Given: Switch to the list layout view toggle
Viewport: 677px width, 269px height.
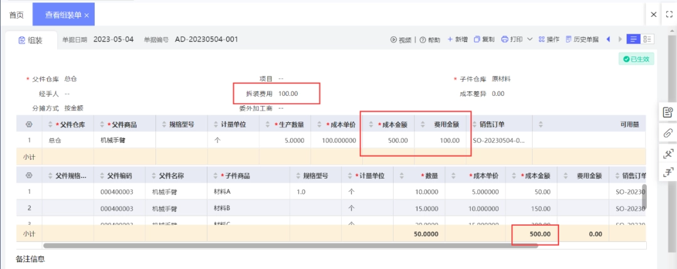Looking at the screenshot, I should [634, 39].
